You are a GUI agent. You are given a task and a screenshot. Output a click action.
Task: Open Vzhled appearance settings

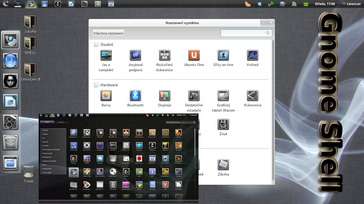click(253, 58)
